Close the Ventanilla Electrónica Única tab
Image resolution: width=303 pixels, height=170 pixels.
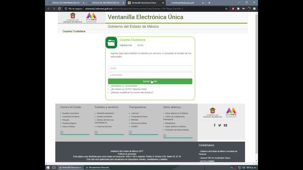(163, 3)
